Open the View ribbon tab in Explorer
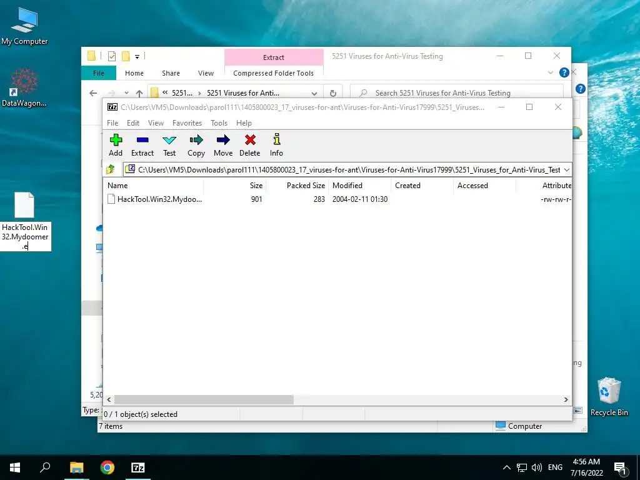This screenshot has width=640, height=480. (206, 73)
